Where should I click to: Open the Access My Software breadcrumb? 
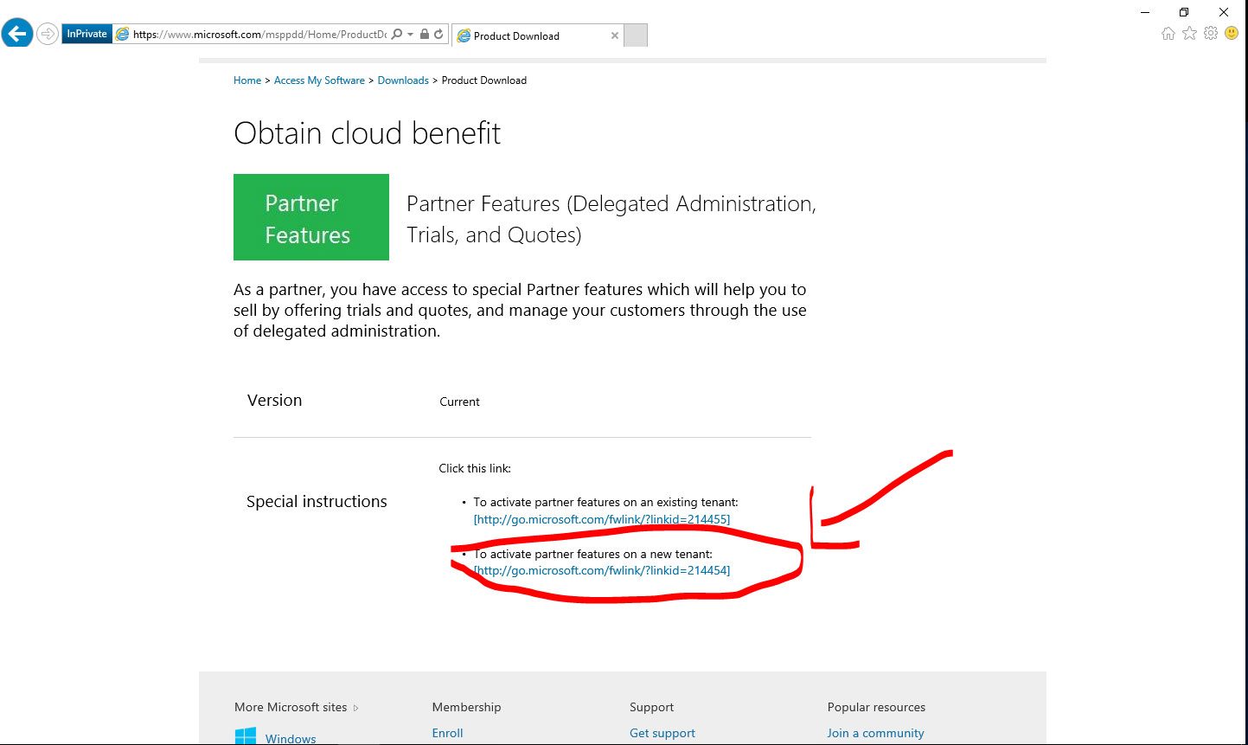(319, 80)
